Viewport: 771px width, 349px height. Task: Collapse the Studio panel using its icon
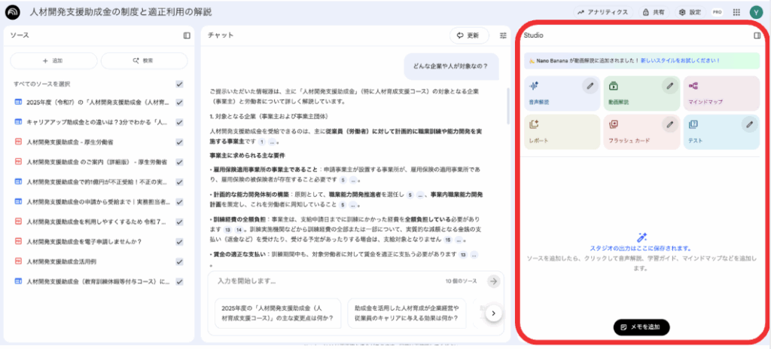(757, 35)
